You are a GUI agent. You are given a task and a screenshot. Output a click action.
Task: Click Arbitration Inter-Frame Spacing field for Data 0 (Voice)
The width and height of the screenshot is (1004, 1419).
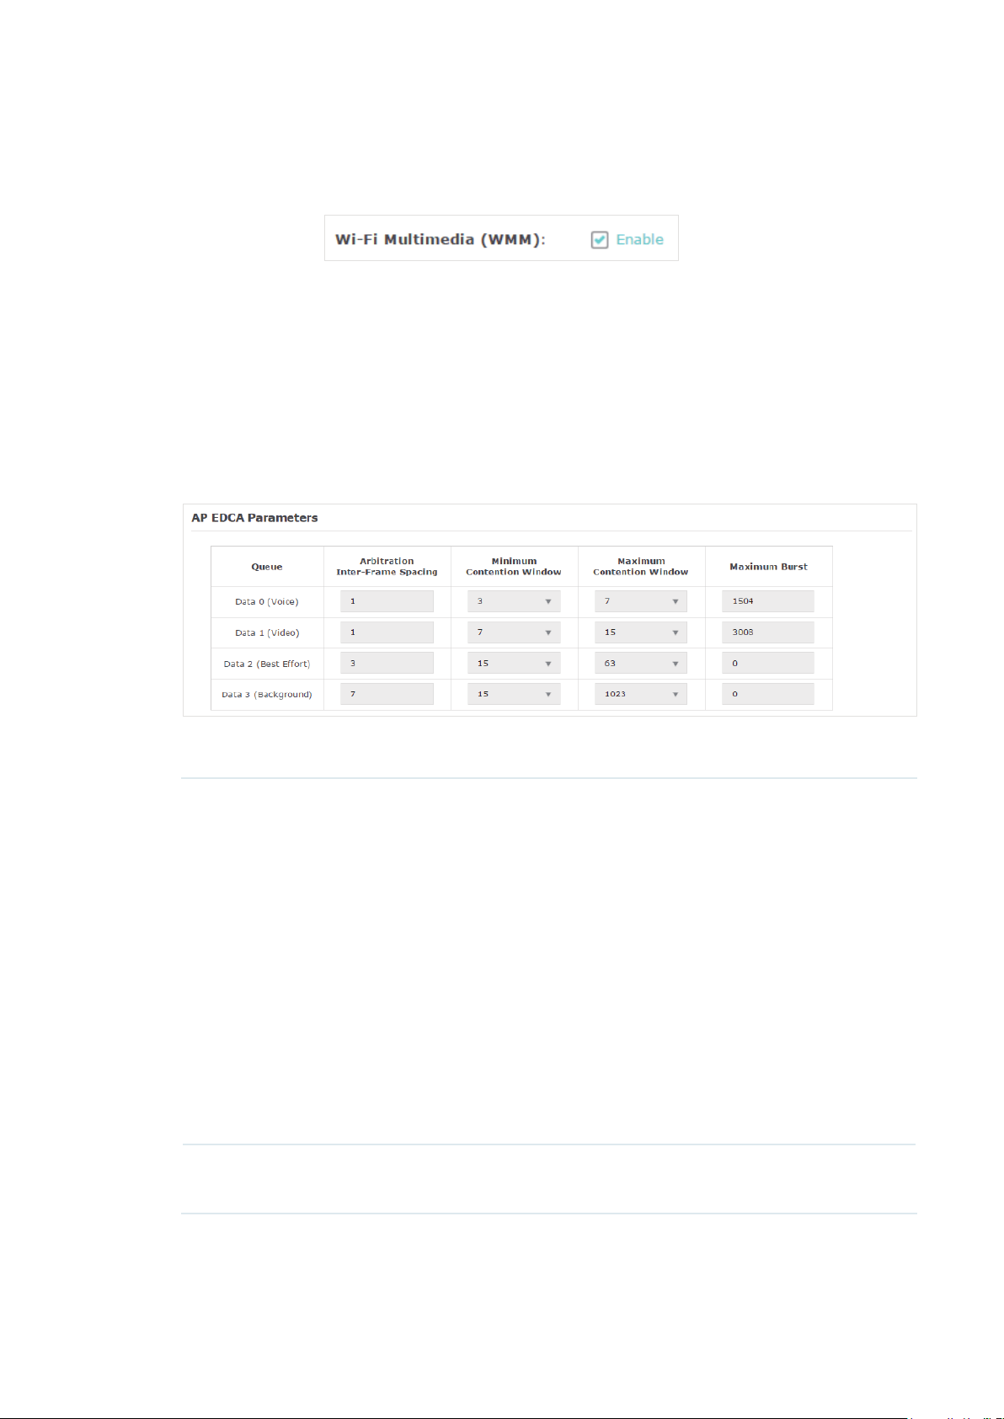pyautogui.click(x=387, y=601)
